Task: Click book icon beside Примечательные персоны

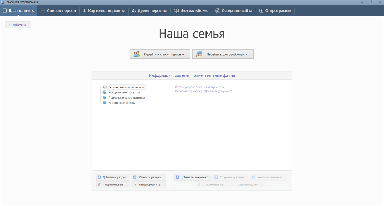Action: (105, 98)
